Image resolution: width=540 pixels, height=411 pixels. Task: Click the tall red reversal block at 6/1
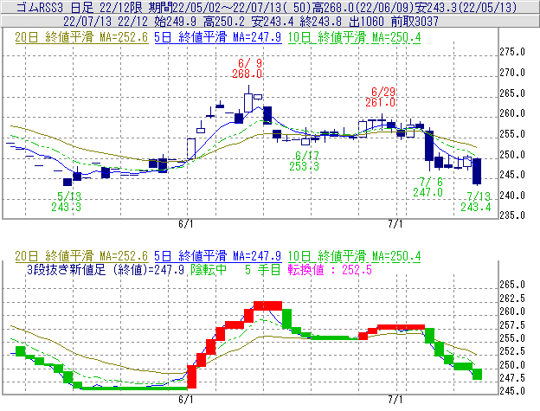coord(192,377)
